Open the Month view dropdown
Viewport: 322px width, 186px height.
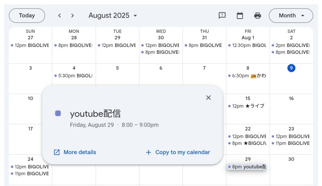pyautogui.click(x=291, y=16)
